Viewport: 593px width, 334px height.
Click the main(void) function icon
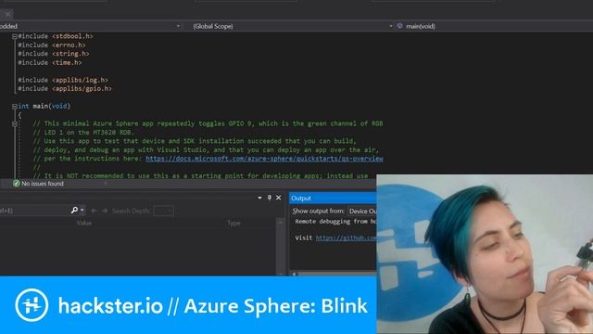point(399,26)
